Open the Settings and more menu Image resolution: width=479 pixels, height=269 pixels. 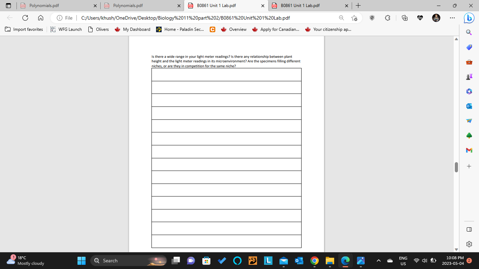click(x=452, y=18)
